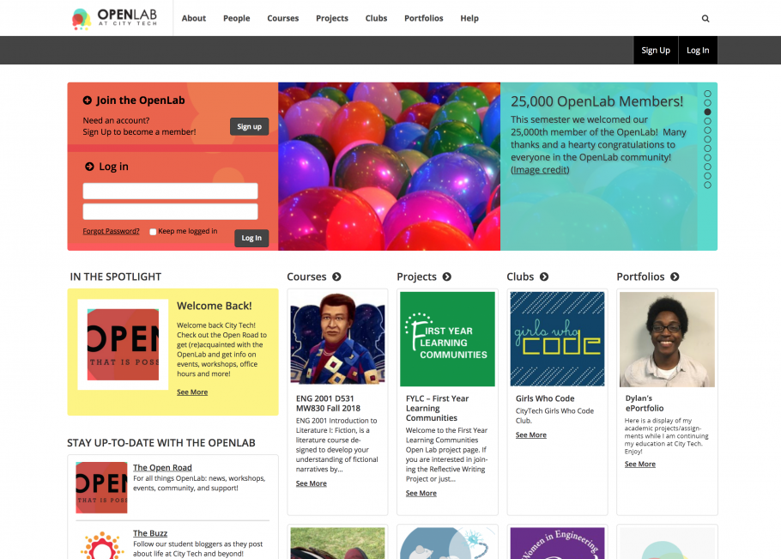Viewport: 781px width, 559px height.
Task: Click the Forgot Password? link
Action: coord(111,231)
